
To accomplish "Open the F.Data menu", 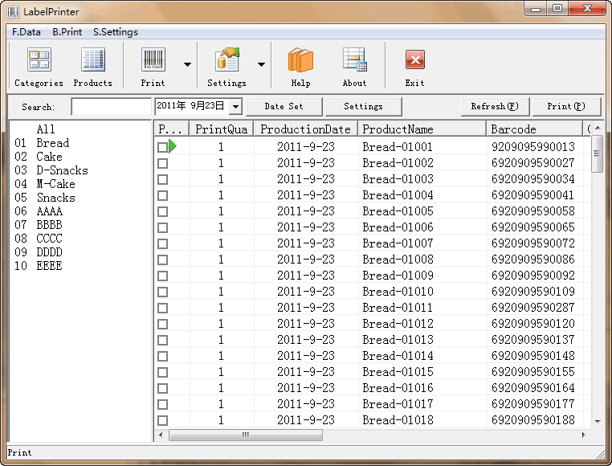I will pyautogui.click(x=27, y=32).
